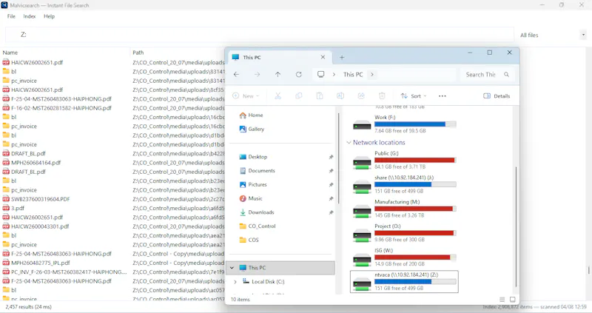Screen dimensions: 592x313
Task: Click the Search This PC field
Action: pos(487,75)
